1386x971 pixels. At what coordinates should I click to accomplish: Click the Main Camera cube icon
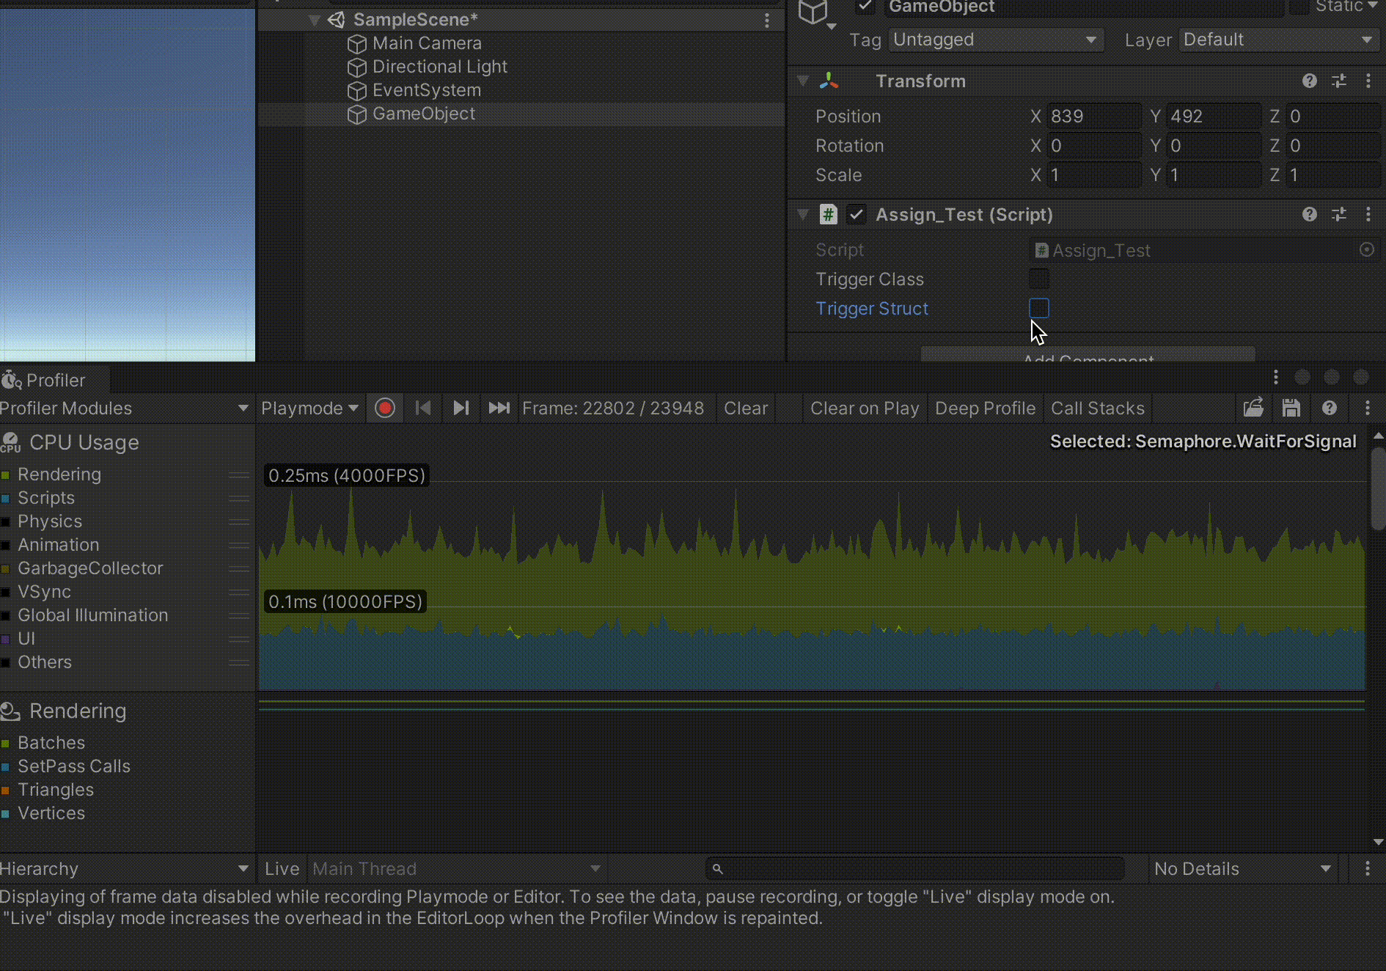click(356, 44)
